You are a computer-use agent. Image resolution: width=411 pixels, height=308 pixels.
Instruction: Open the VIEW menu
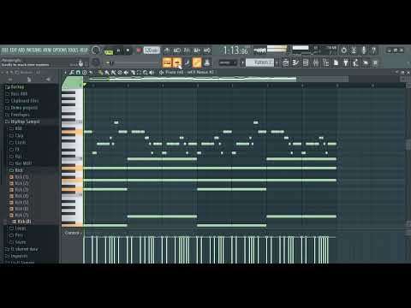click(47, 50)
